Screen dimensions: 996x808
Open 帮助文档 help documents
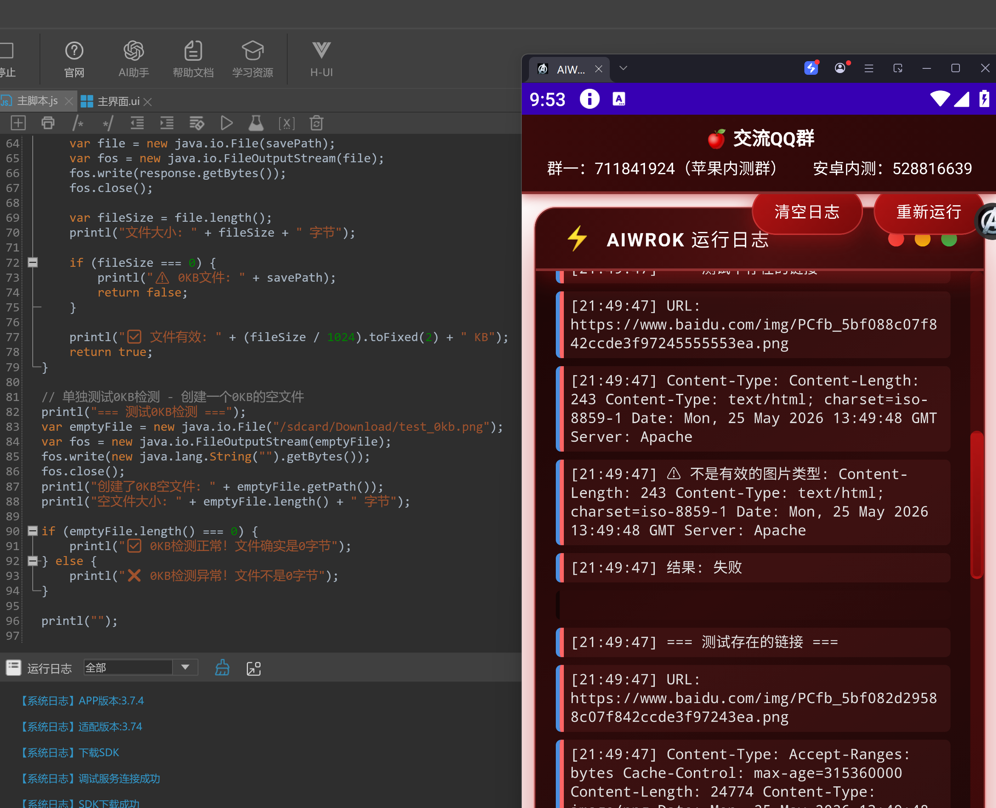tap(193, 59)
